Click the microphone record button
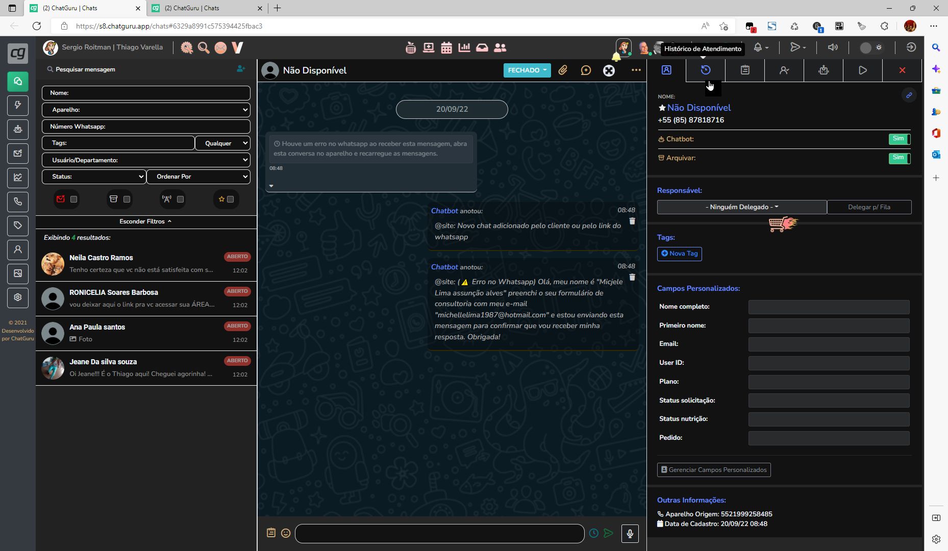This screenshot has height=551, width=948. [630, 534]
